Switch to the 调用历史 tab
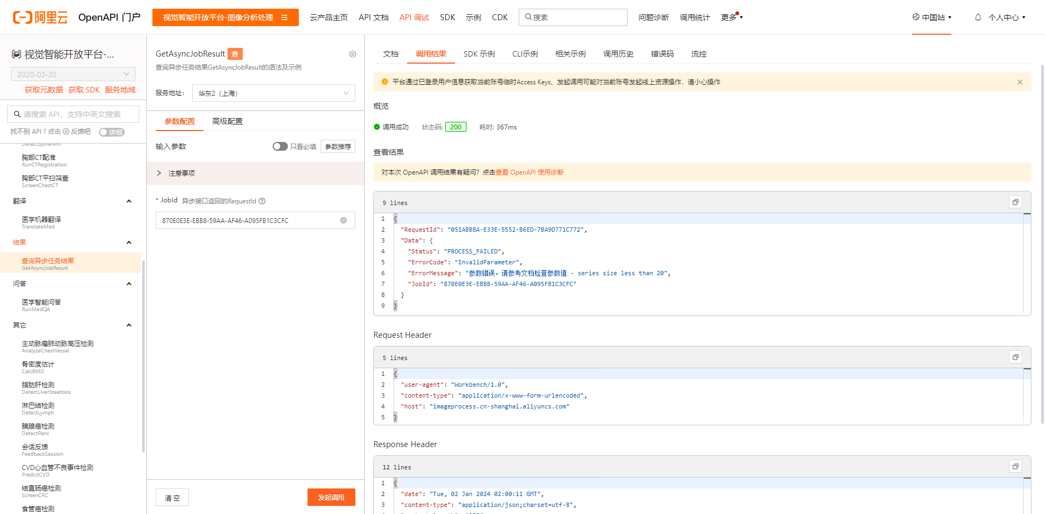This screenshot has width=1045, height=514. [618, 54]
